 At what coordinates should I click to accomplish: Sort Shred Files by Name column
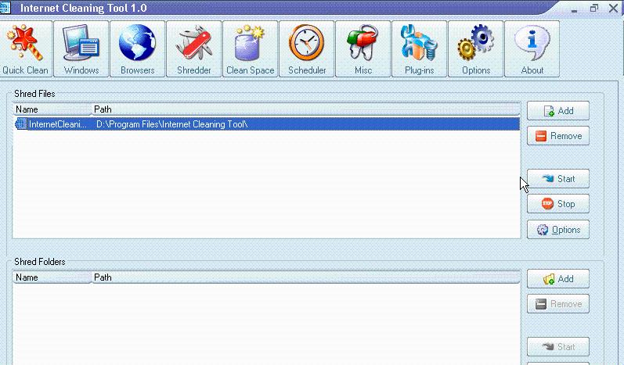point(52,109)
